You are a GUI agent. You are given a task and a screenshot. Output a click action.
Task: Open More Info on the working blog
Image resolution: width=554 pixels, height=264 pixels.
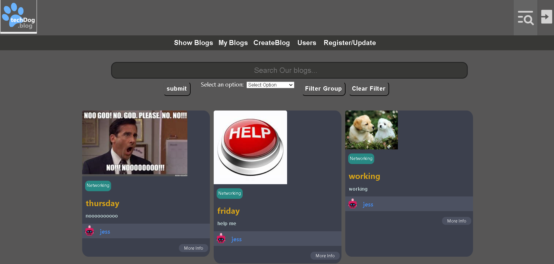click(x=456, y=221)
